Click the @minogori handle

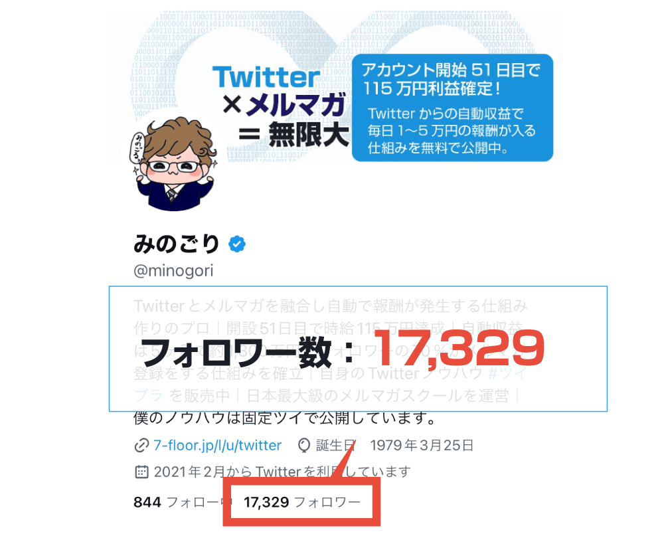pyautogui.click(x=173, y=270)
